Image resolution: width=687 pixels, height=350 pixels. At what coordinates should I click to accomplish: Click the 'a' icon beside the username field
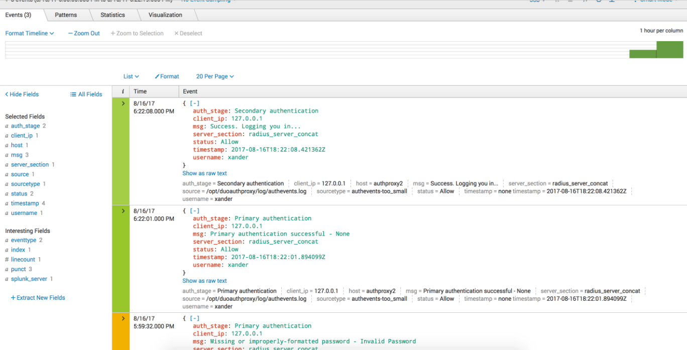tap(6, 212)
